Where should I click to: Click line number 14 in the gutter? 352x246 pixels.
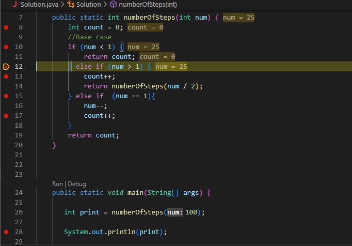(x=19, y=86)
